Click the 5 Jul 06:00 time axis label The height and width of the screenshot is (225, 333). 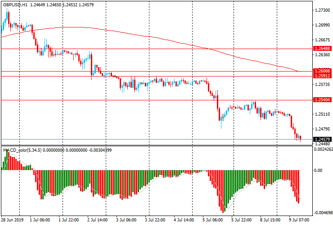(212, 220)
